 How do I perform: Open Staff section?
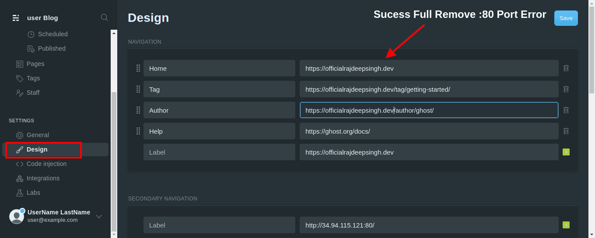33,93
